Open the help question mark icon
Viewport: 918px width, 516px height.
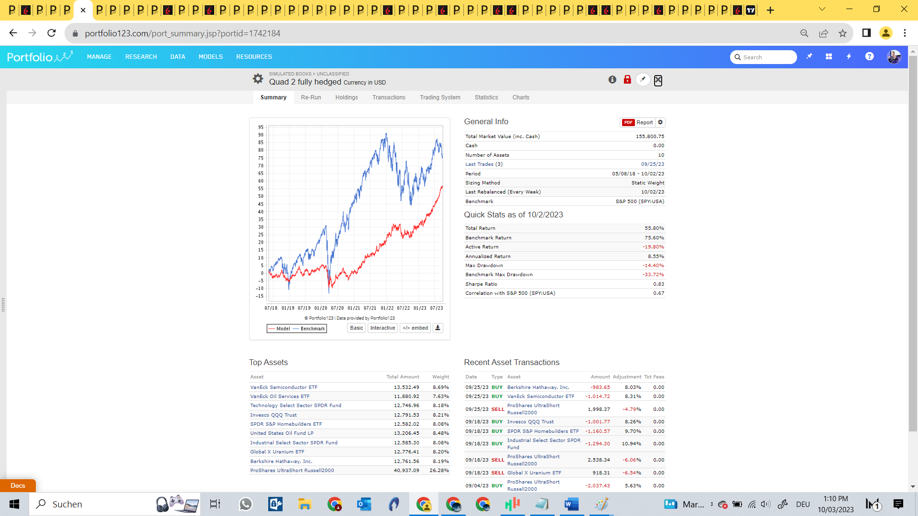pyautogui.click(x=869, y=56)
